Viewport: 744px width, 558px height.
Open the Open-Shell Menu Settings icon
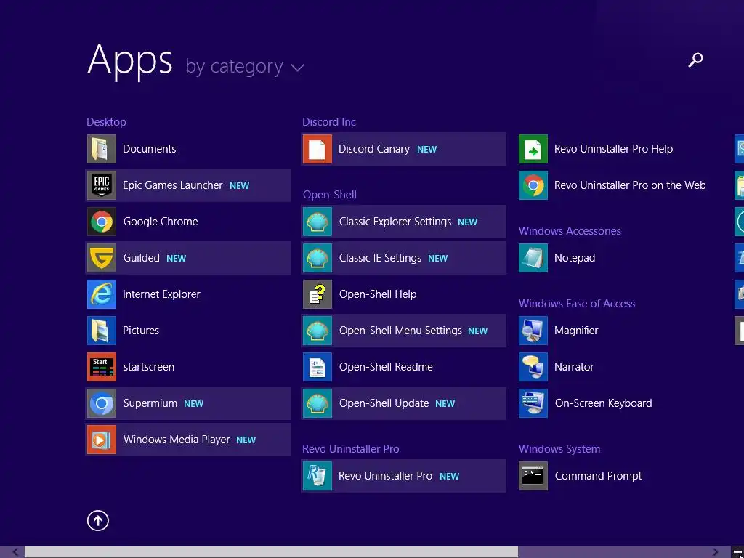click(318, 331)
